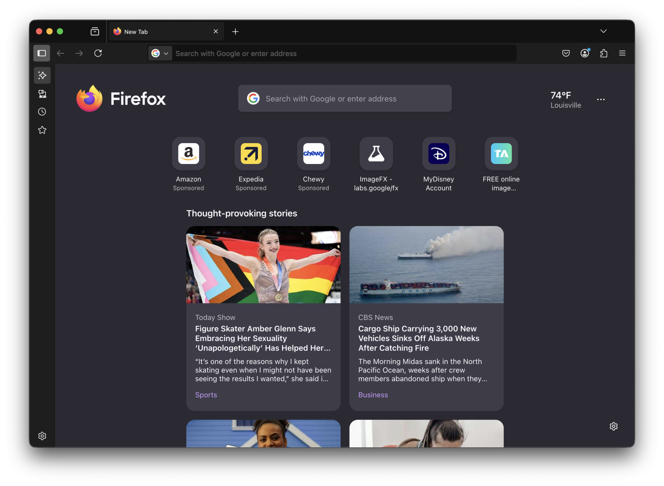Select the New Tab tab
Screen dimensions: 664x486
[x=166, y=32]
